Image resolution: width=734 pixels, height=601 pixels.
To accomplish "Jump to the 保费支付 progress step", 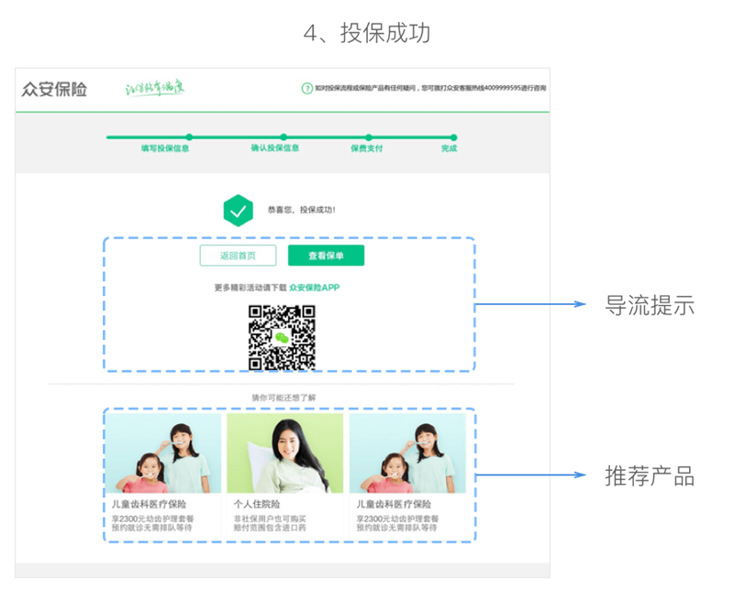I will pyautogui.click(x=367, y=148).
